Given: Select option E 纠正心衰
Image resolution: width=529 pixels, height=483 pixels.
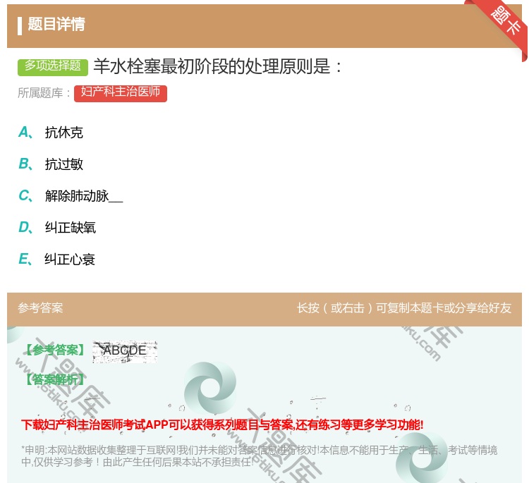Looking at the screenshot, I should pos(56,259).
